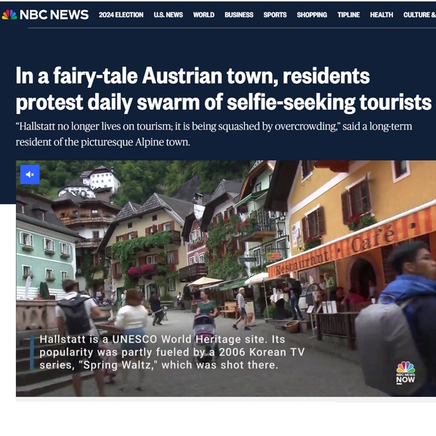
Task: Select World in the navigation bar
Action: (203, 15)
